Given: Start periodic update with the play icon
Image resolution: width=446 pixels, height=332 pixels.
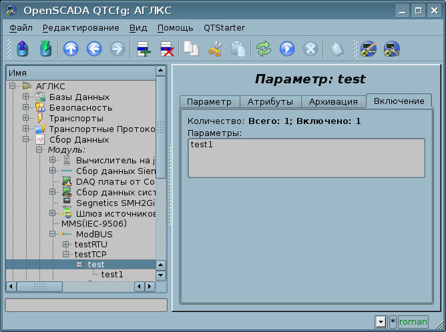Looking at the screenshot, I should pos(287,49).
